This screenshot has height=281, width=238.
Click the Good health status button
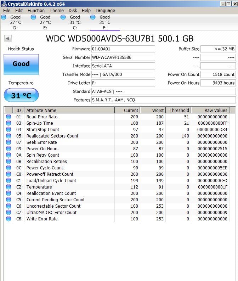(x=21, y=64)
